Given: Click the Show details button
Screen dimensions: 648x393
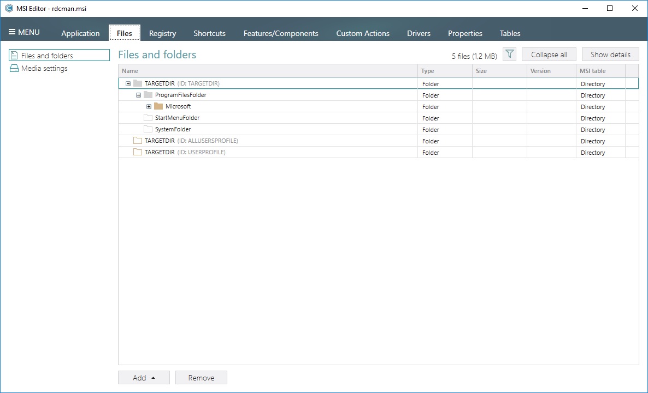Looking at the screenshot, I should pos(610,55).
